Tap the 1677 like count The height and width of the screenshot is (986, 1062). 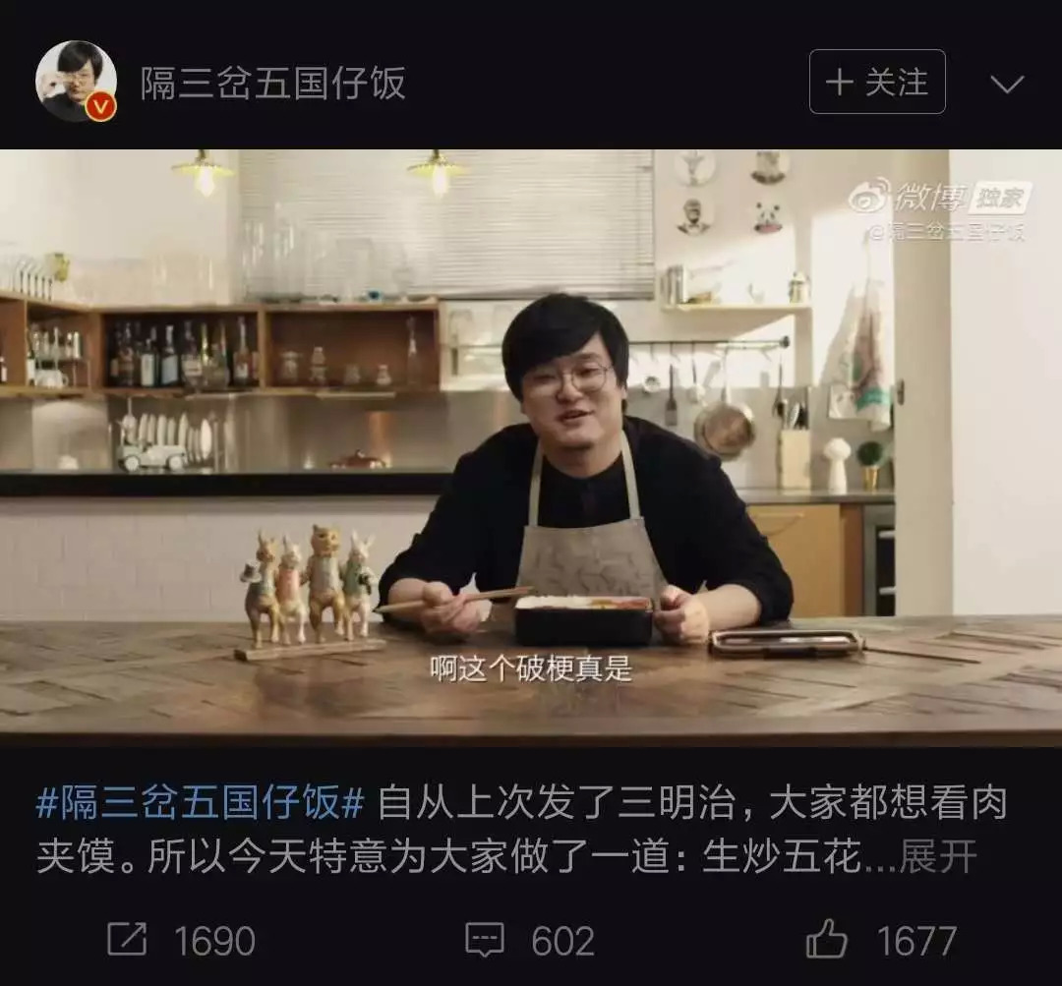point(916,941)
